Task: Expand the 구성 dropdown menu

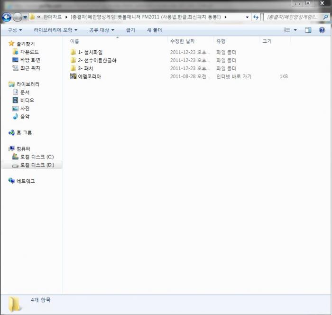Action: point(15,30)
